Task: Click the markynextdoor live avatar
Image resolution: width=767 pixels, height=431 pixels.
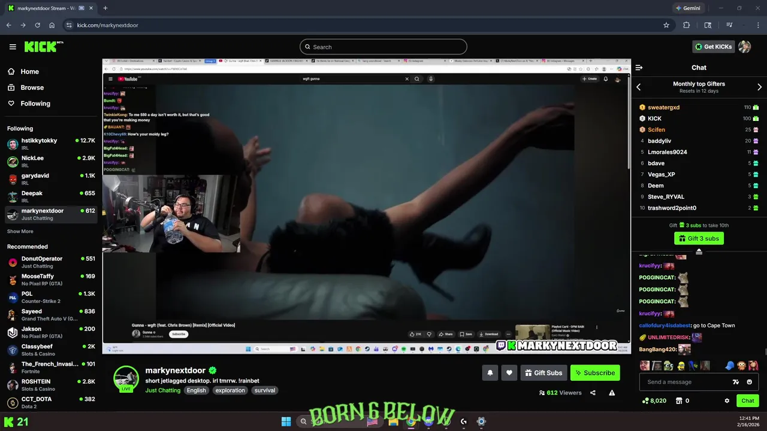Action: click(126, 379)
